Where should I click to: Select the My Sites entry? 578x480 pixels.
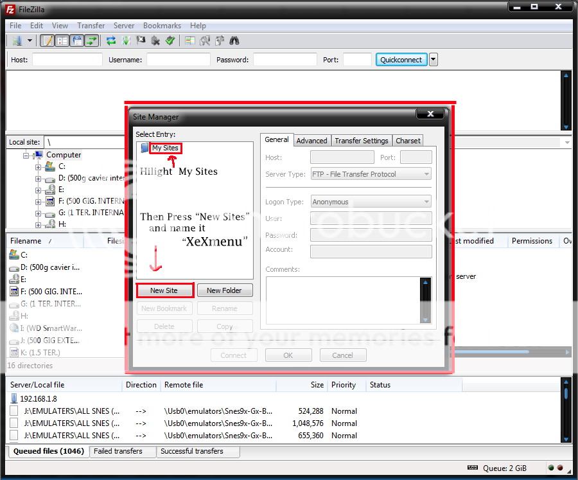(x=165, y=148)
